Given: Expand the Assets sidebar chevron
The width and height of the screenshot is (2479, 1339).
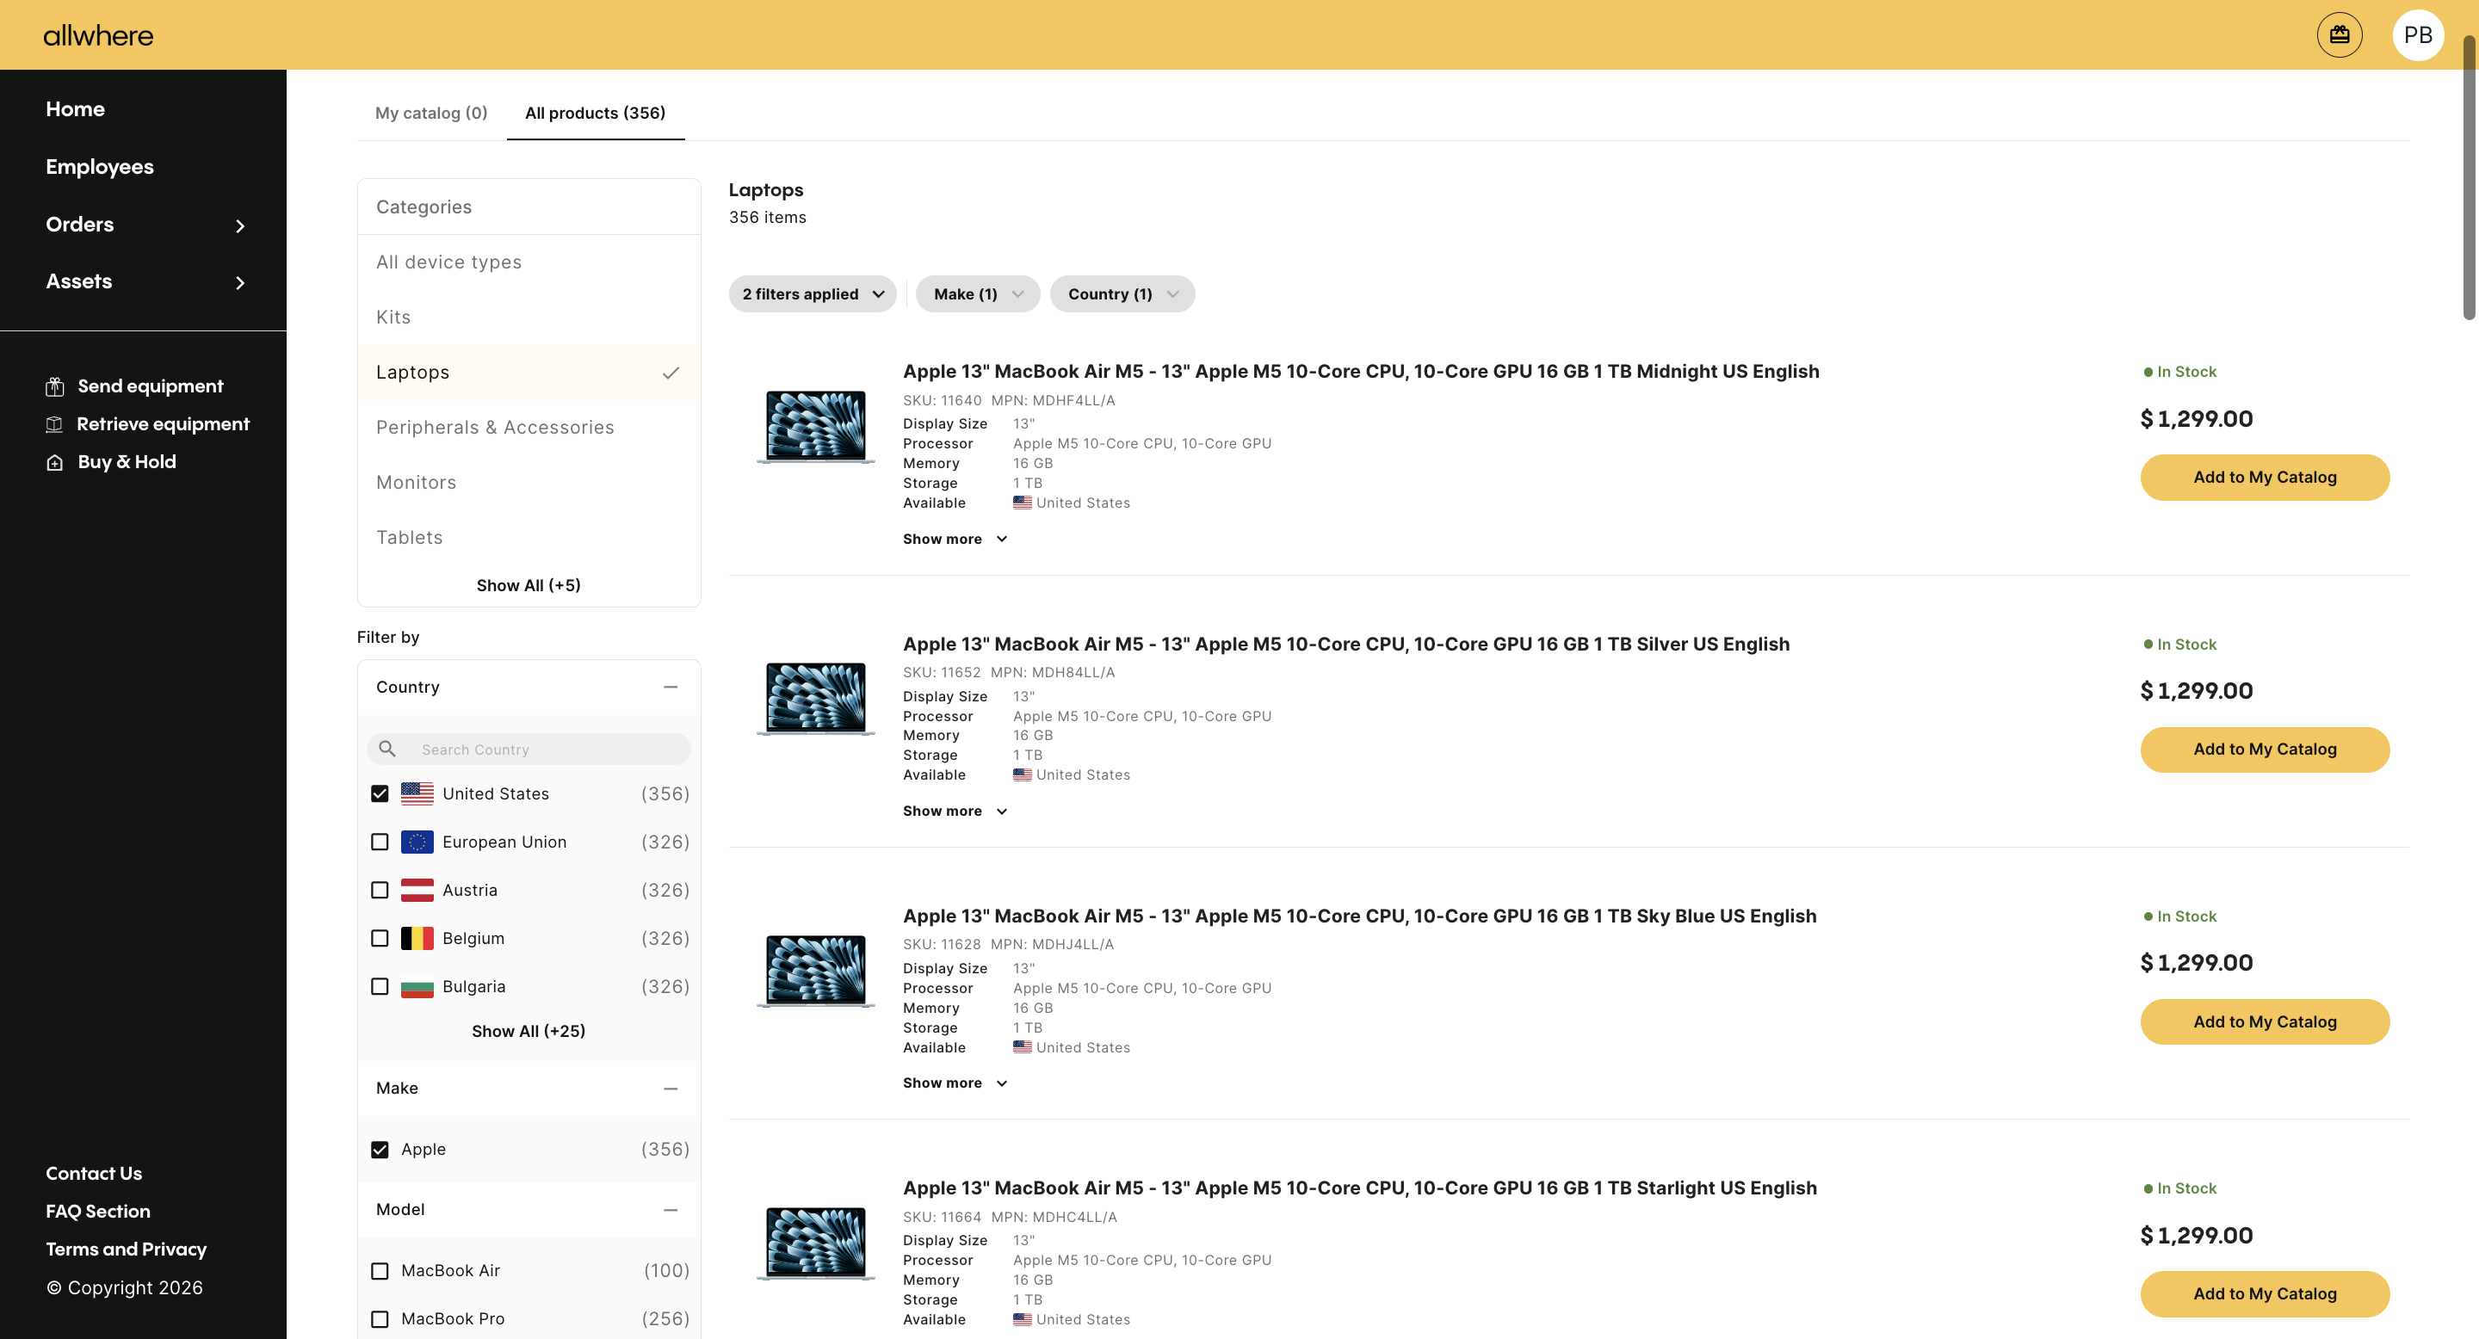Looking at the screenshot, I should pos(239,282).
